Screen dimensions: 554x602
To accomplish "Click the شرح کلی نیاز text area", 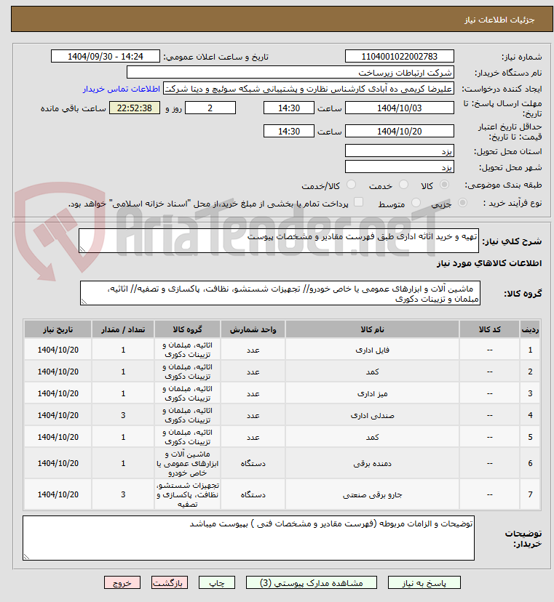I will [x=279, y=241].
